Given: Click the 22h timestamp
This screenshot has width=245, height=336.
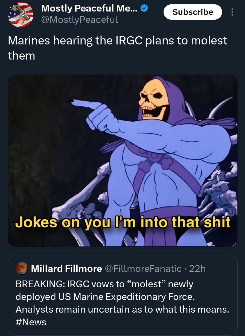Looking at the screenshot, I should click(x=197, y=269).
